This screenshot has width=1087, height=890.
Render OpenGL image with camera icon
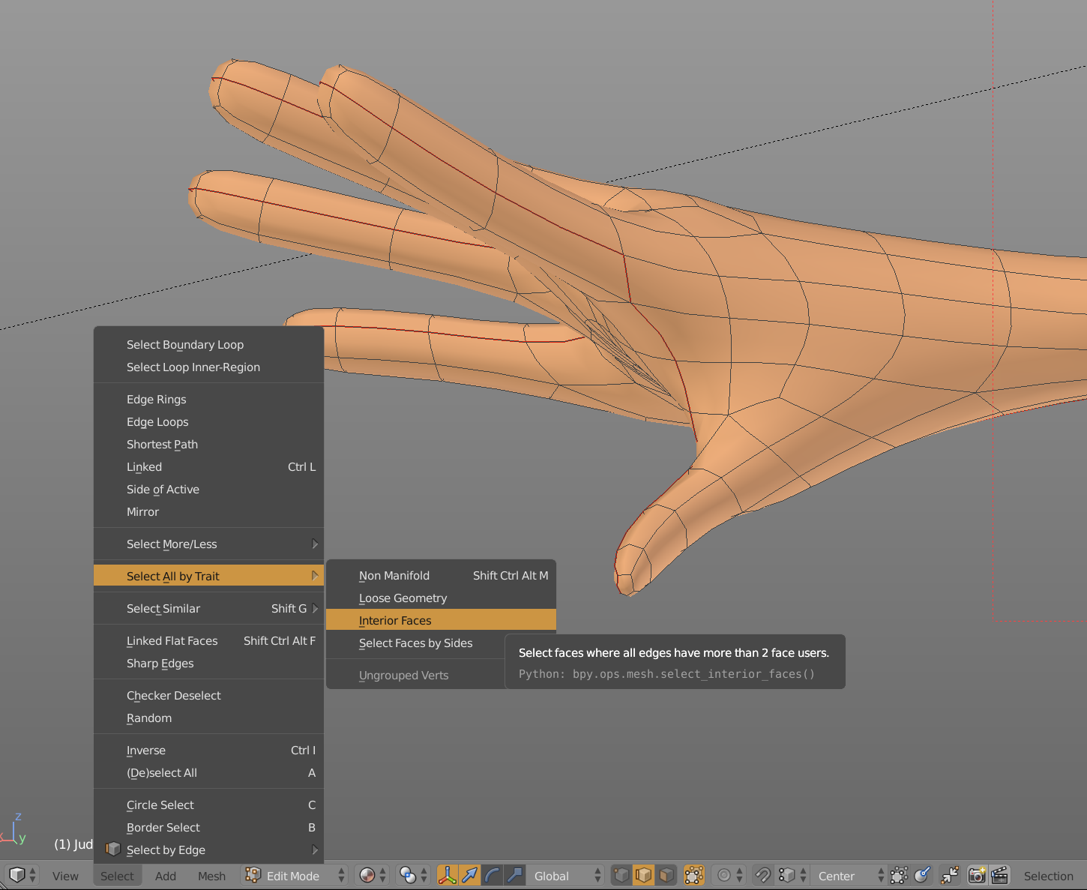coord(977,875)
